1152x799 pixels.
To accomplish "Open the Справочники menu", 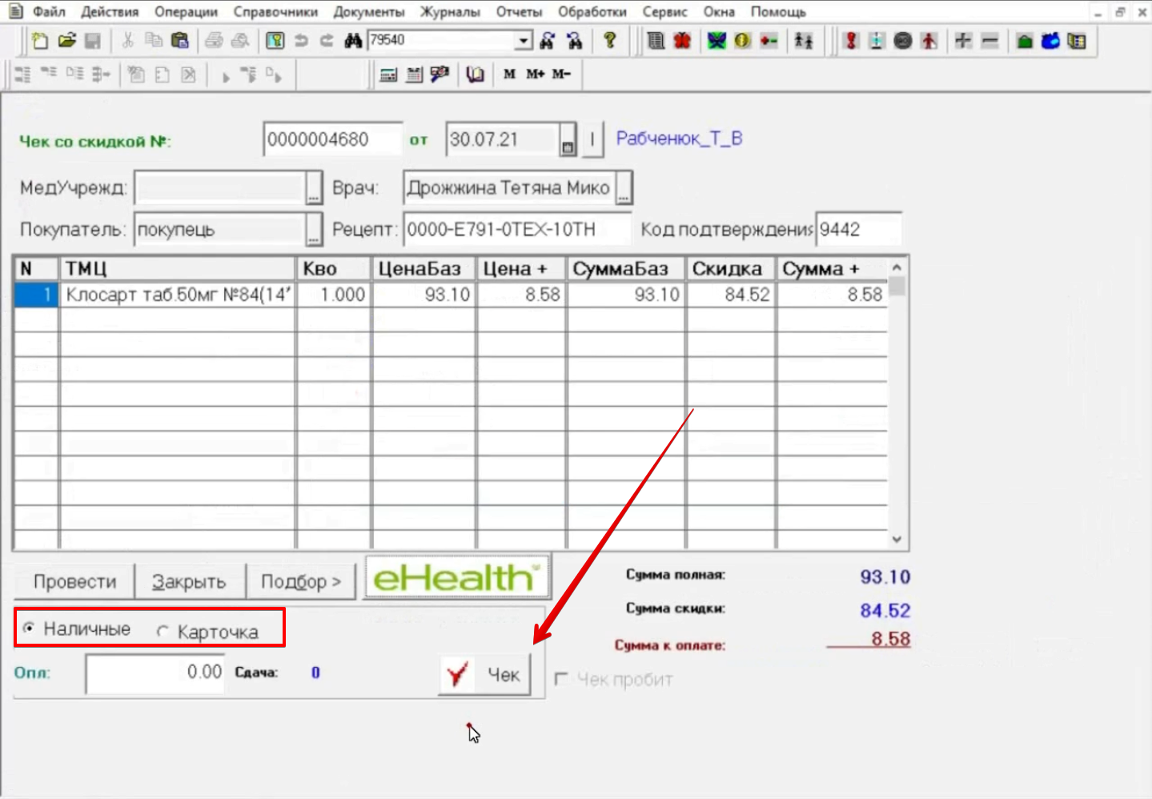I will [x=275, y=12].
